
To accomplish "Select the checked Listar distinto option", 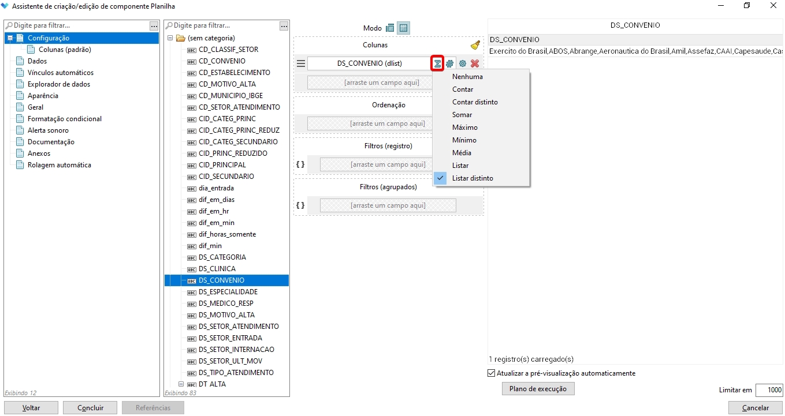I will (x=473, y=178).
